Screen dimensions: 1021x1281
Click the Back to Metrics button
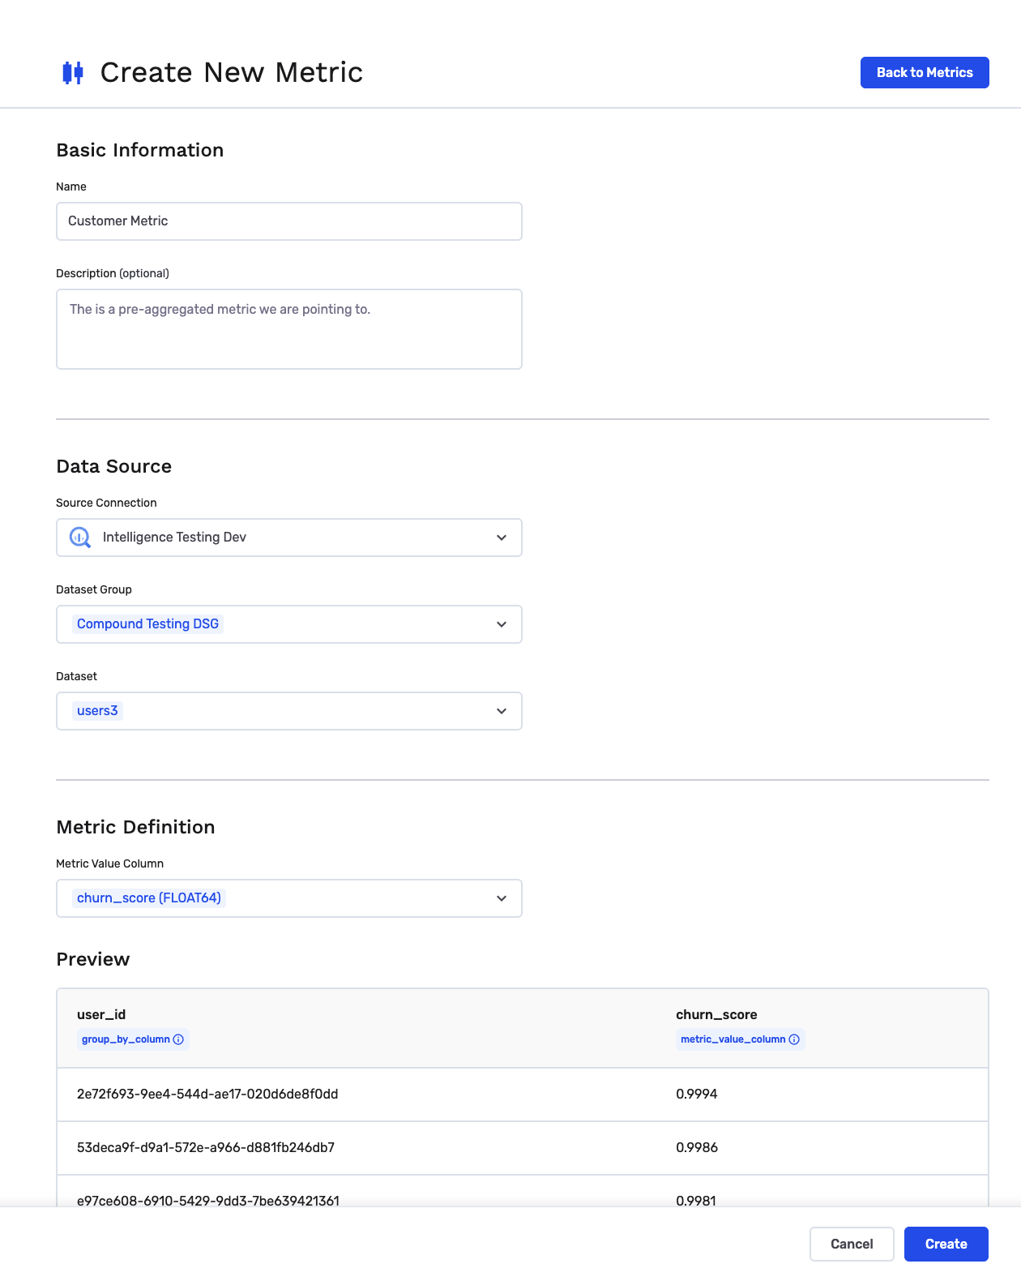[x=924, y=73]
